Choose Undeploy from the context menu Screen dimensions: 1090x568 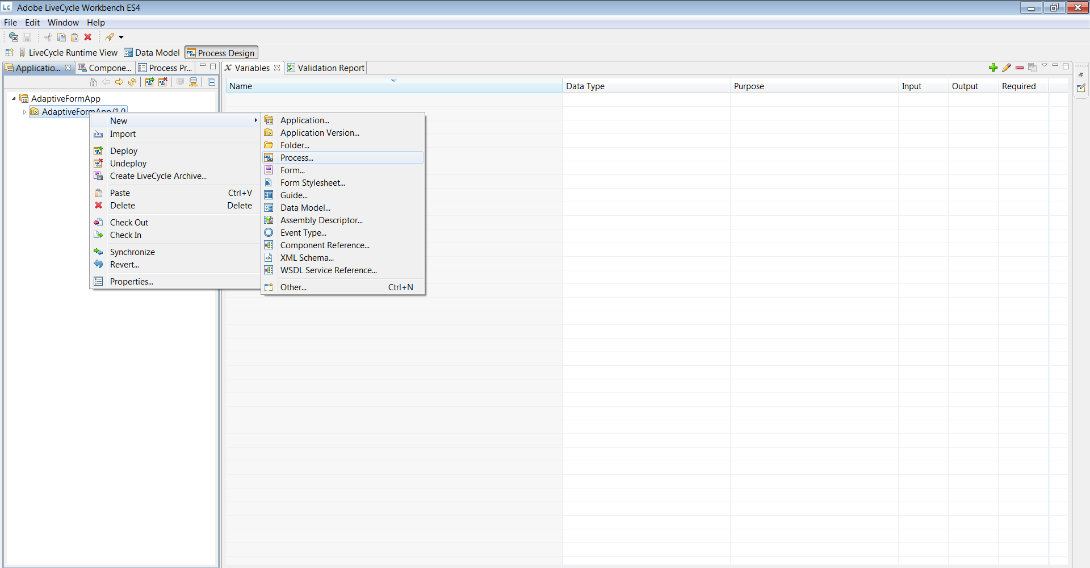pyautogui.click(x=175, y=164)
